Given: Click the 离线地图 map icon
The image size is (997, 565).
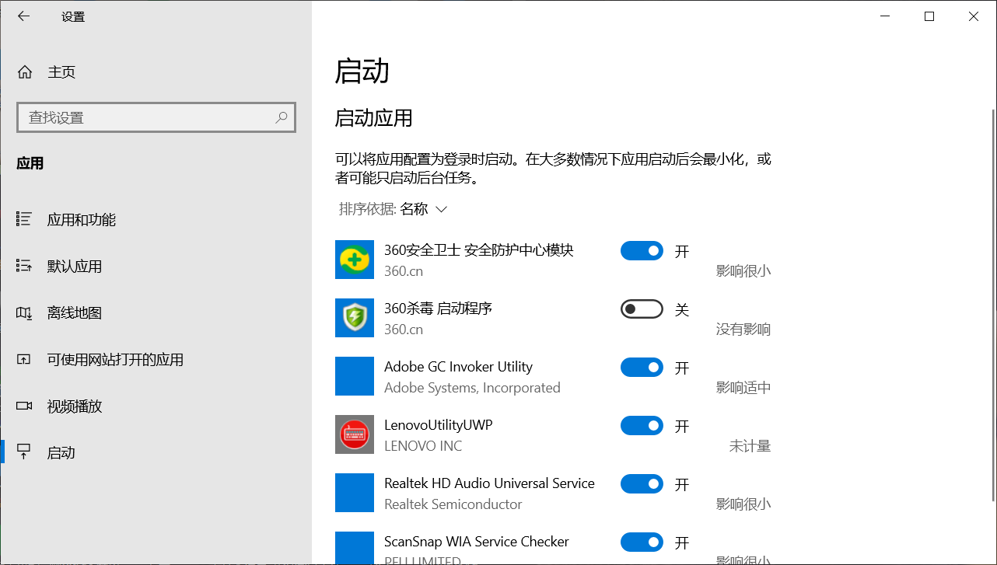Looking at the screenshot, I should coord(24,313).
